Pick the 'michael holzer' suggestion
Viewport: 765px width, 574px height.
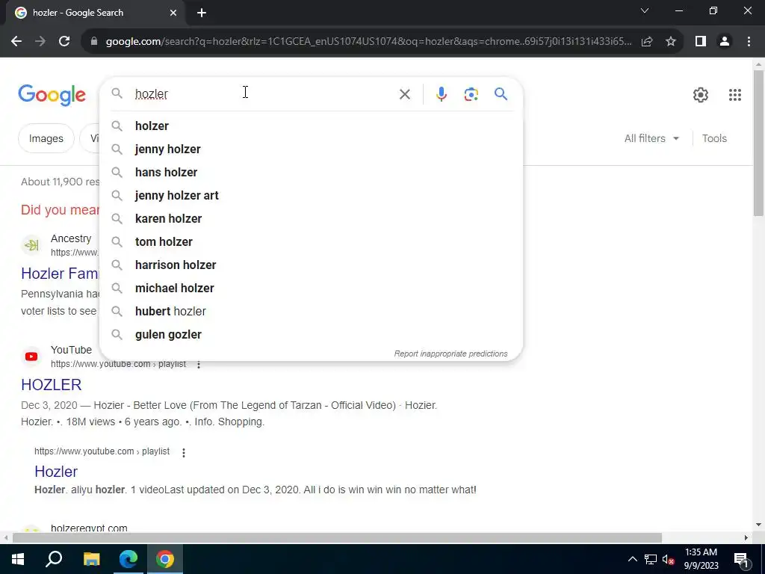(311, 288)
